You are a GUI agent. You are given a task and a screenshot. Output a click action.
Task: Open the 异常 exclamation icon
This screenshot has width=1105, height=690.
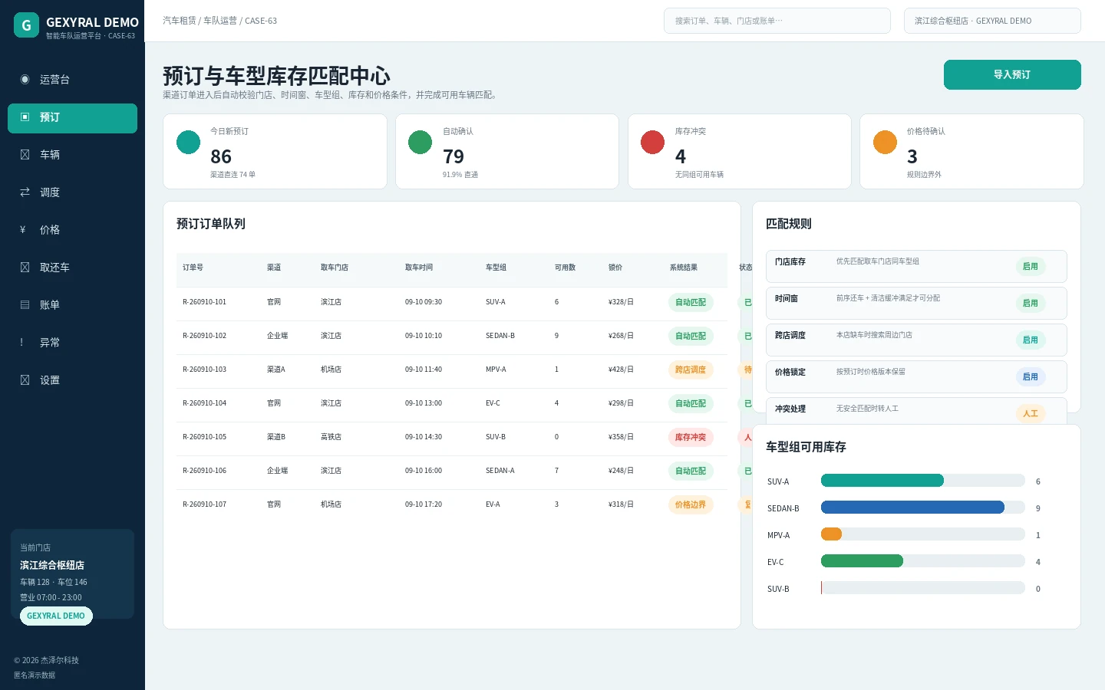pos(21,343)
